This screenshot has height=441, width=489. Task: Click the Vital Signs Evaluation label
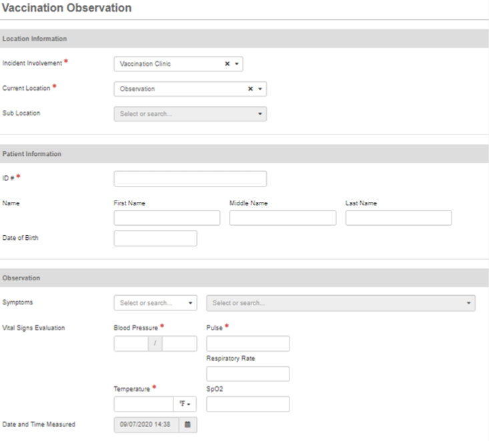pos(33,328)
